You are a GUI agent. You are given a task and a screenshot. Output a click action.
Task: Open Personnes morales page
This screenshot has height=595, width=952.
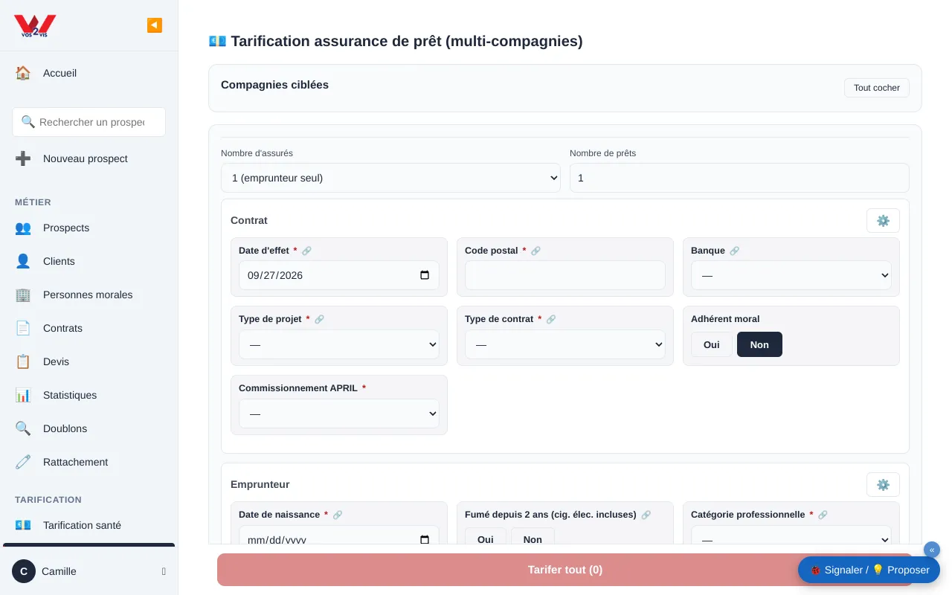89,295
